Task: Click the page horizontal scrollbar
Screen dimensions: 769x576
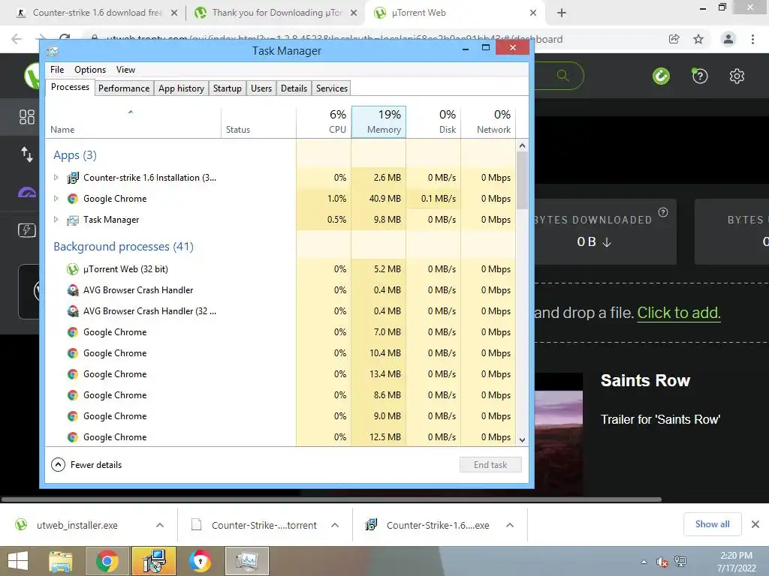Action: (x=331, y=499)
